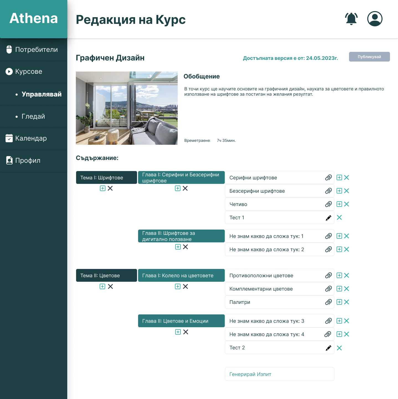Open Гледай from the sidebar

[33, 116]
